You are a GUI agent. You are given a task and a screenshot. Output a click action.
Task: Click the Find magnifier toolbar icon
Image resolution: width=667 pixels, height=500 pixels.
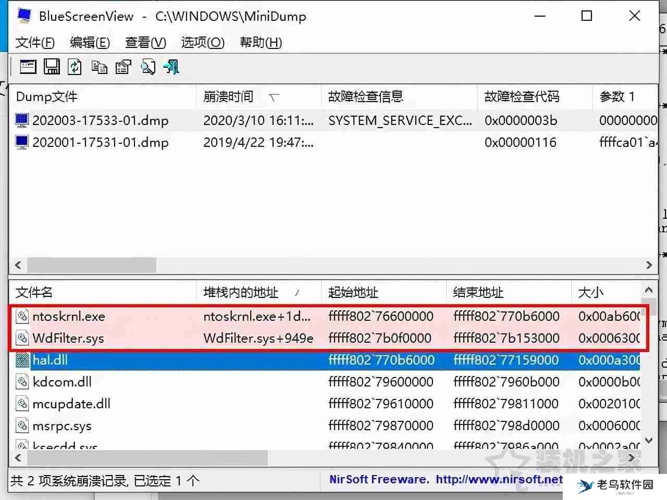148,67
